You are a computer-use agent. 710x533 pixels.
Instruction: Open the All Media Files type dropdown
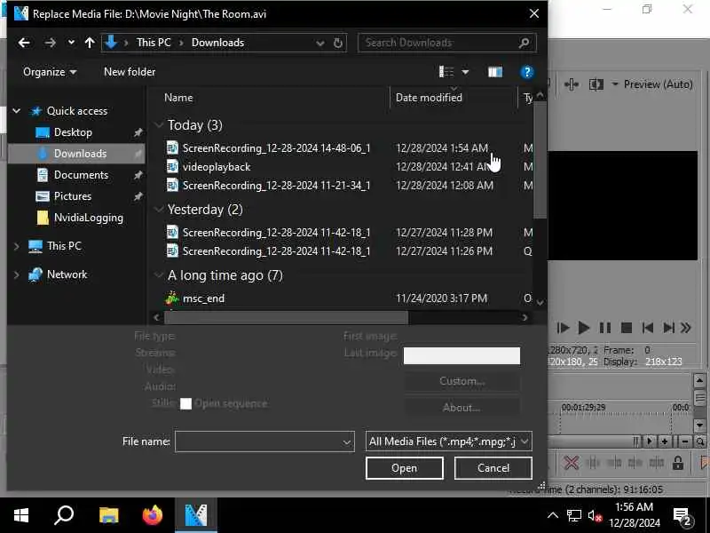(x=448, y=442)
